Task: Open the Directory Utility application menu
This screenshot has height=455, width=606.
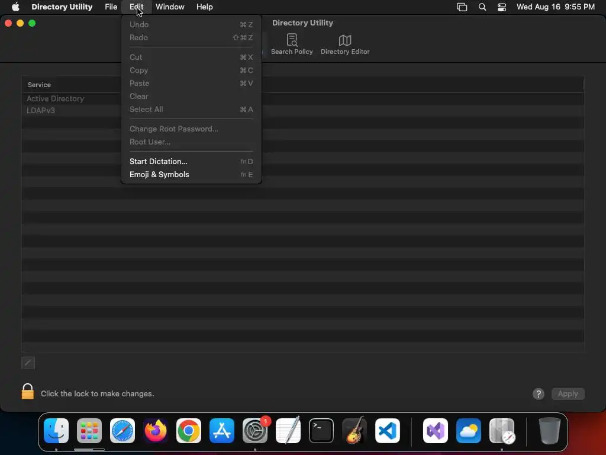Action: [62, 7]
